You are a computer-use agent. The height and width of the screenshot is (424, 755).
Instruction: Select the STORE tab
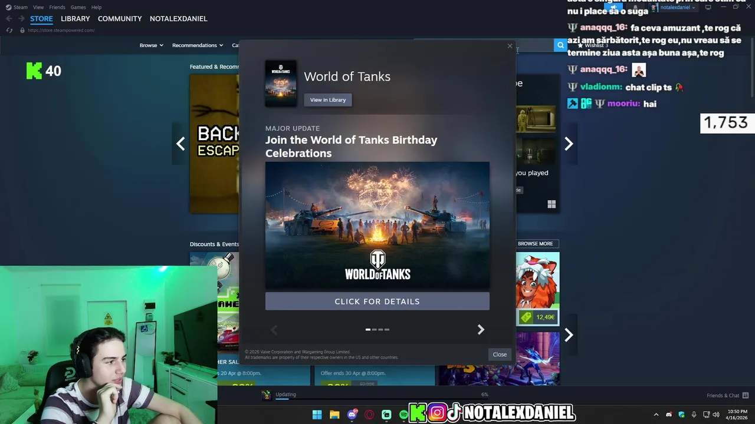(41, 19)
